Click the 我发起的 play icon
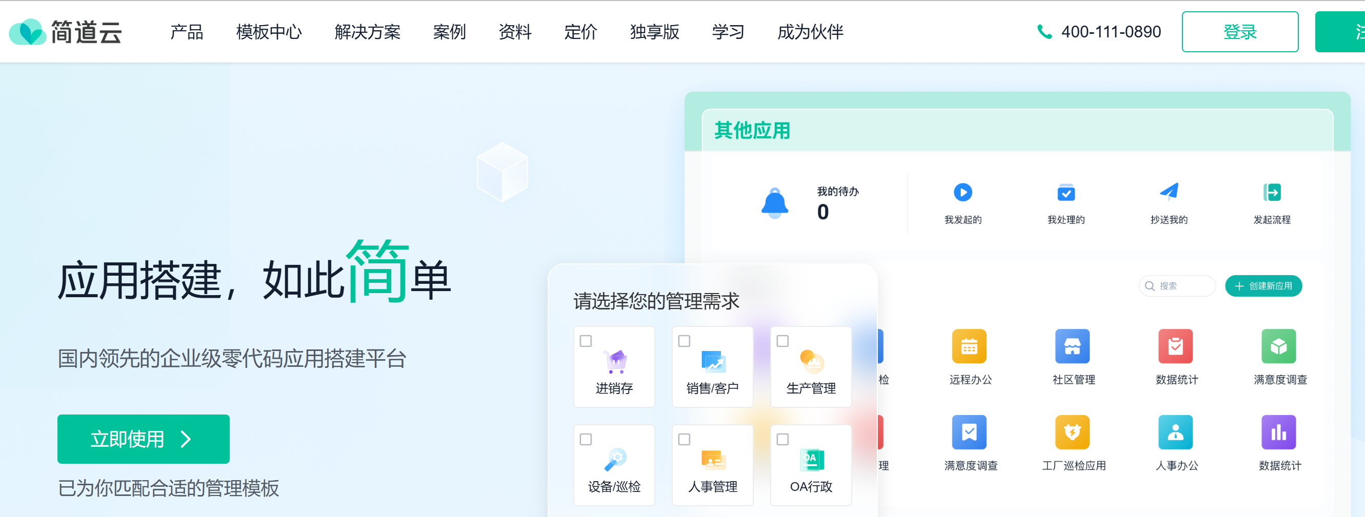 point(963,192)
